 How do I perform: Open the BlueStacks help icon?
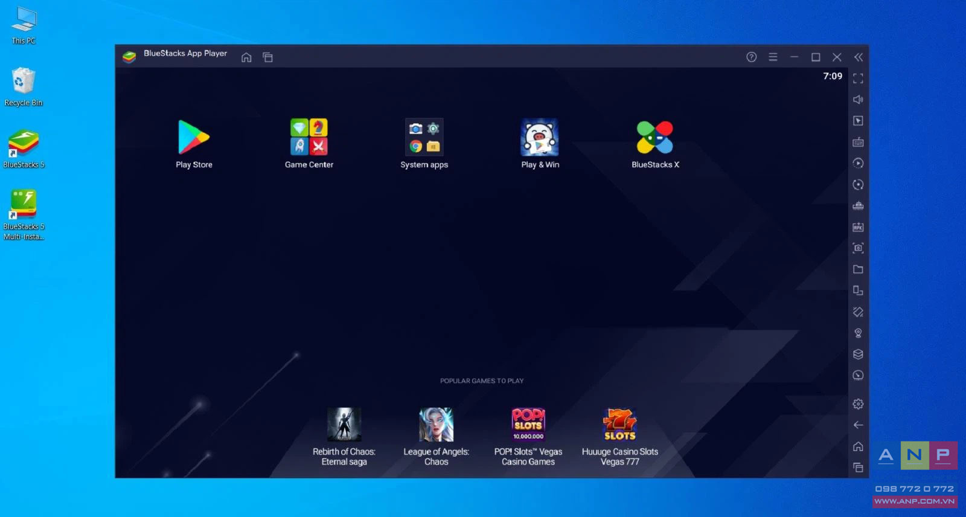click(752, 57)
